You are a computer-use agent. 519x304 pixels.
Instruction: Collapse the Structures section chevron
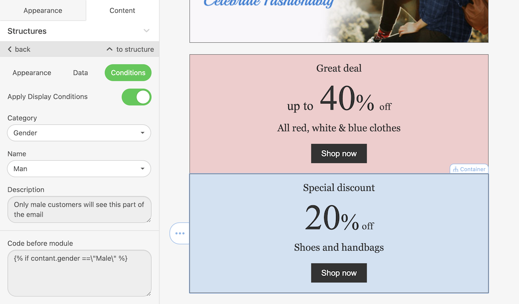[147, 31]
